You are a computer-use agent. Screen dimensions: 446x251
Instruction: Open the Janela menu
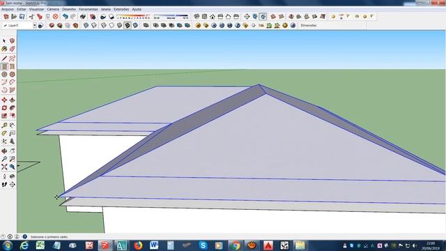point(106,9)
